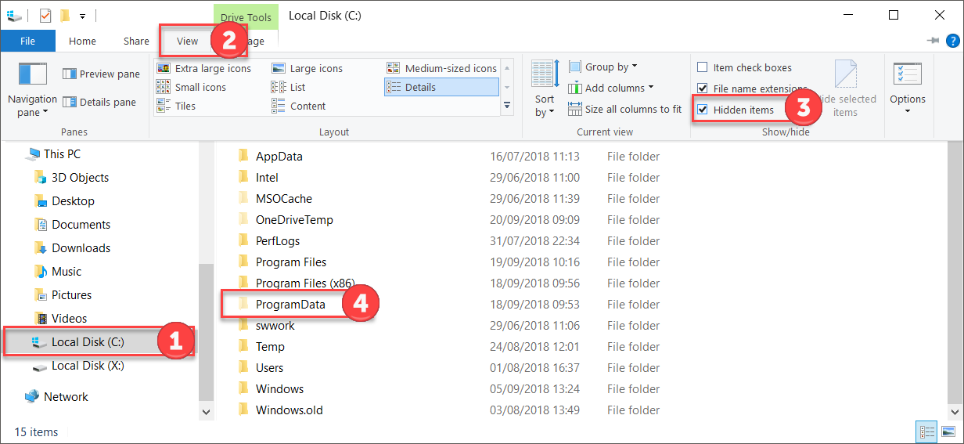Choose List layout

pos(289,87)
